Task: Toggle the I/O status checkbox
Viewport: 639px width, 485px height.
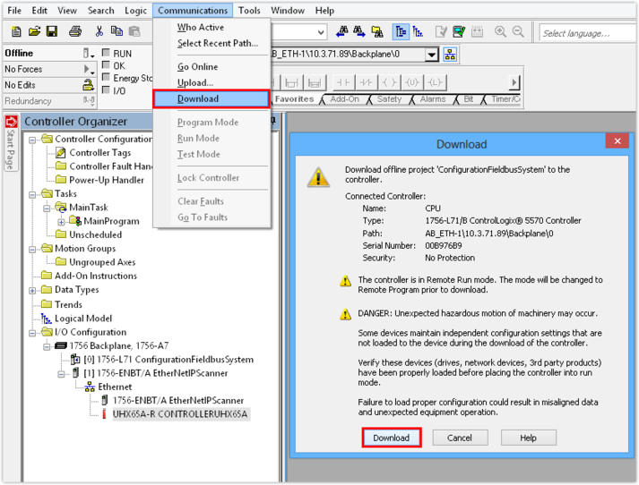Action: [x=106, y=91]
